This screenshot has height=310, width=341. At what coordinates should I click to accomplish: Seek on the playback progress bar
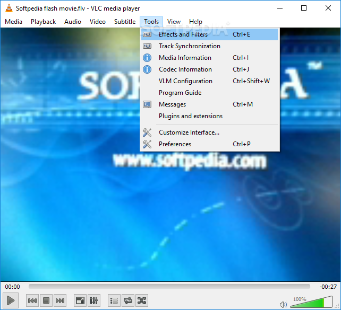point(169,287)
